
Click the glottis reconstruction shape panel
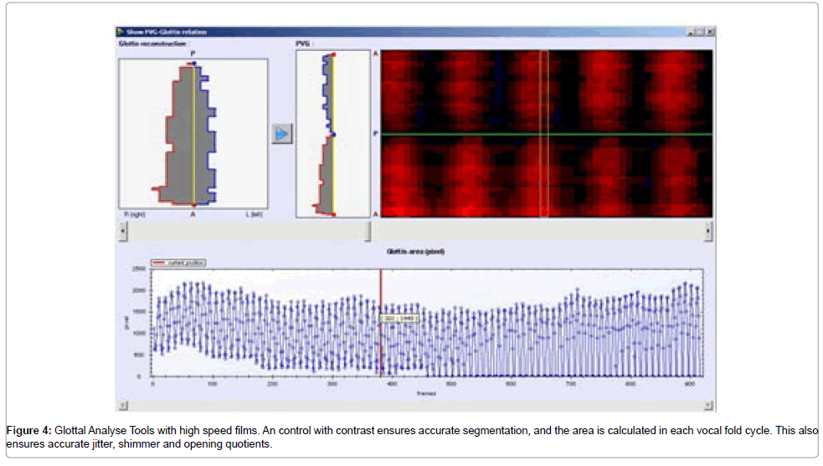193,134
